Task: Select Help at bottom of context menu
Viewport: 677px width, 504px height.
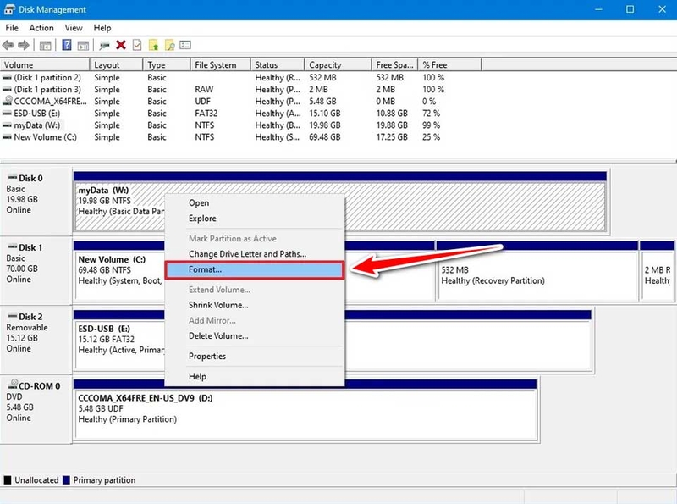Action: point(255,376)
